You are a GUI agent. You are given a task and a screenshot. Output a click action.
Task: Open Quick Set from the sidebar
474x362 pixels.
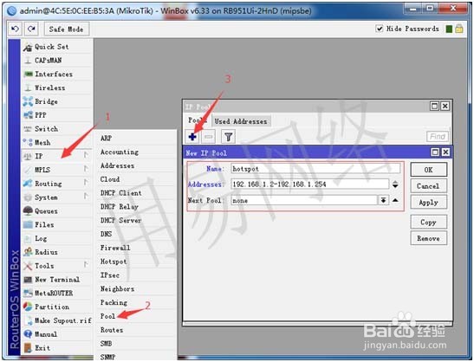(x=57, y=47)
